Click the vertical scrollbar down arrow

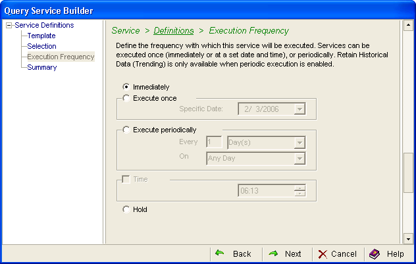pyautogui.click(x=408, y=239)
